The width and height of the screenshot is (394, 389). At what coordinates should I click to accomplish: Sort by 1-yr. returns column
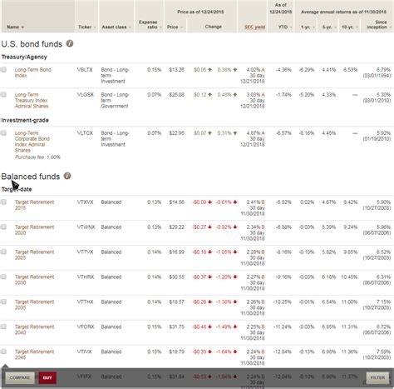point(308,27)
